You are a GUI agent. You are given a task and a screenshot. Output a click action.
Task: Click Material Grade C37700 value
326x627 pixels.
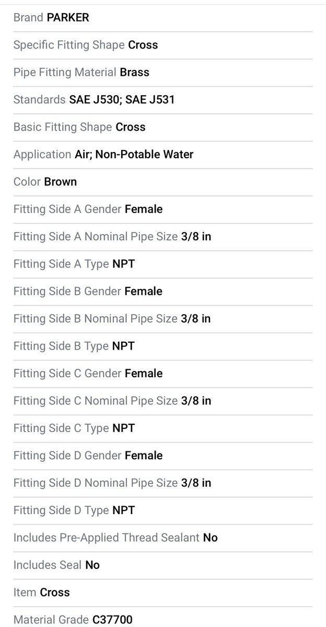click(x=112, y=620)
